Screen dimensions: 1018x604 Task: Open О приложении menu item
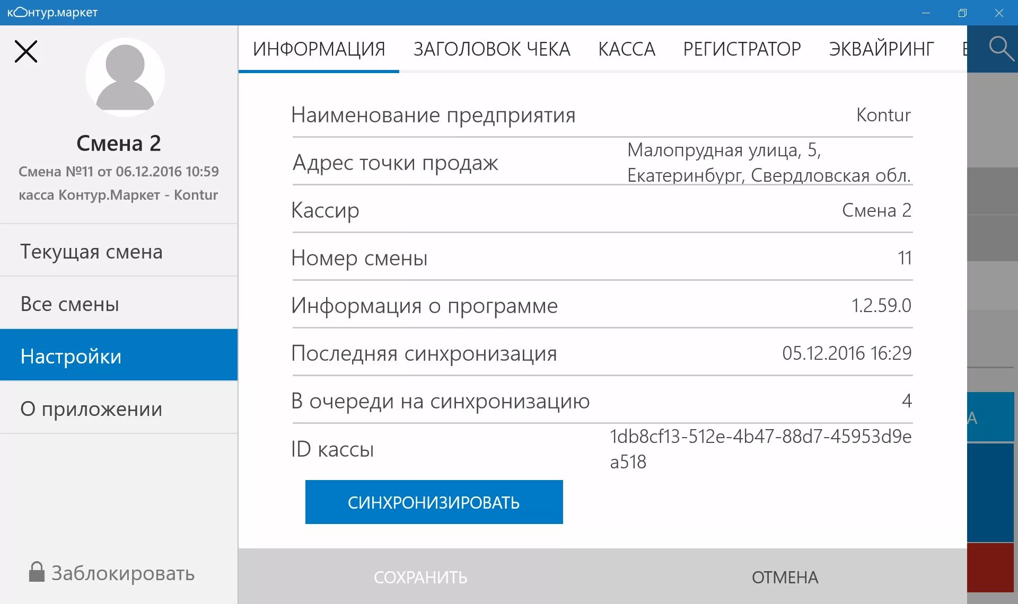pyautogui.click(x=119, y=408)
